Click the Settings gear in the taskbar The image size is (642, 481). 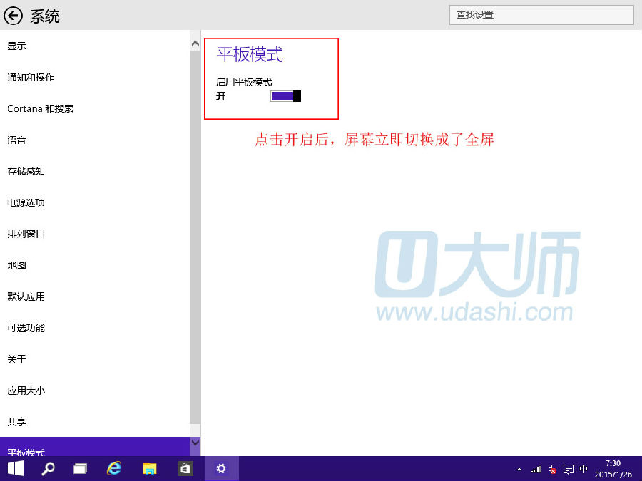tap(221, 468)
